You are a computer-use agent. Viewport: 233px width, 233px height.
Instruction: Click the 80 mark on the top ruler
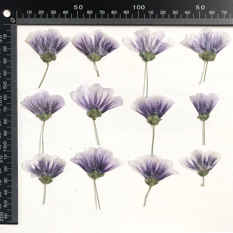point(114,12)
